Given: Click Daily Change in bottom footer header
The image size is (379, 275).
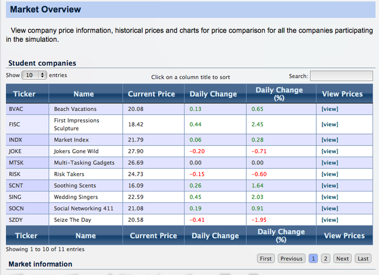Looking at the screenshot, I should click(215, 235).
